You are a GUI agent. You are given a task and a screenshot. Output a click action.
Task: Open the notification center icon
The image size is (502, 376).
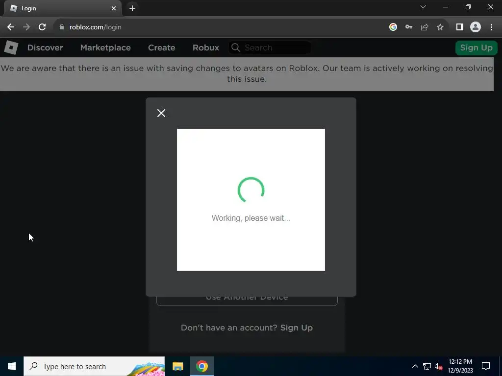point(486,366)
